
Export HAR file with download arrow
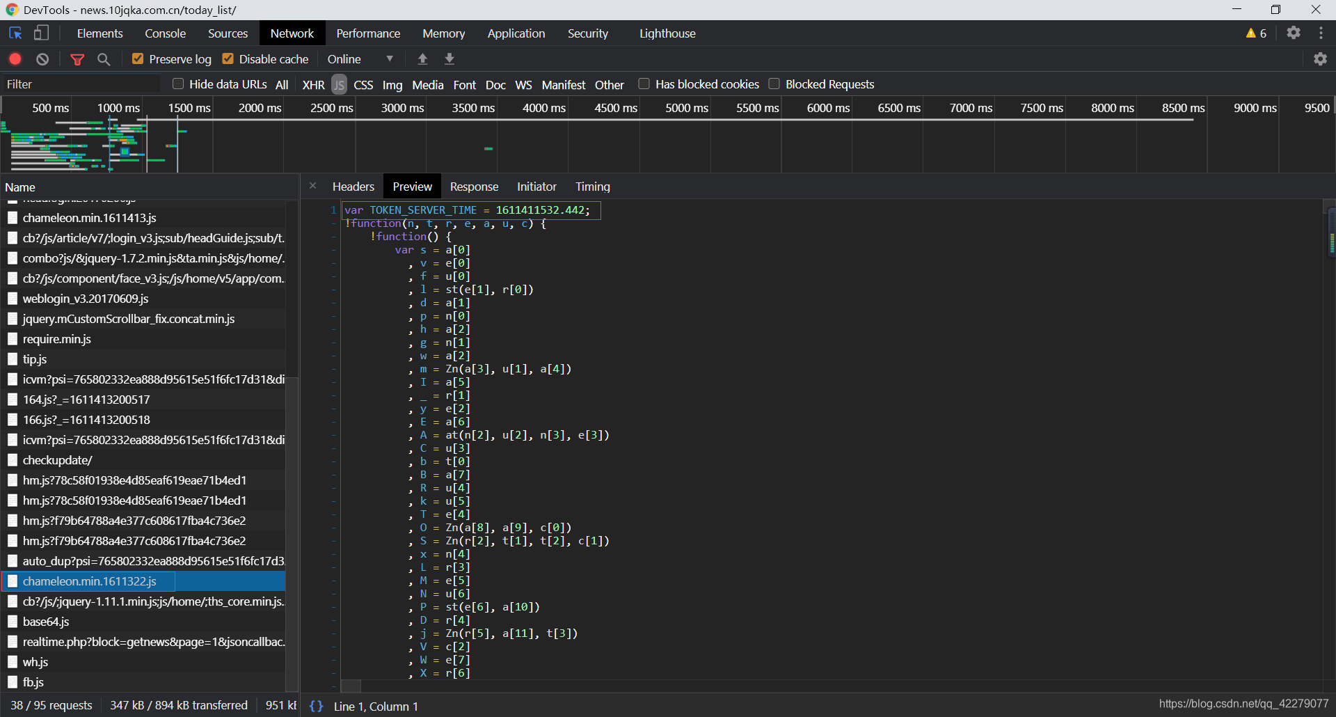pos(450,59)
